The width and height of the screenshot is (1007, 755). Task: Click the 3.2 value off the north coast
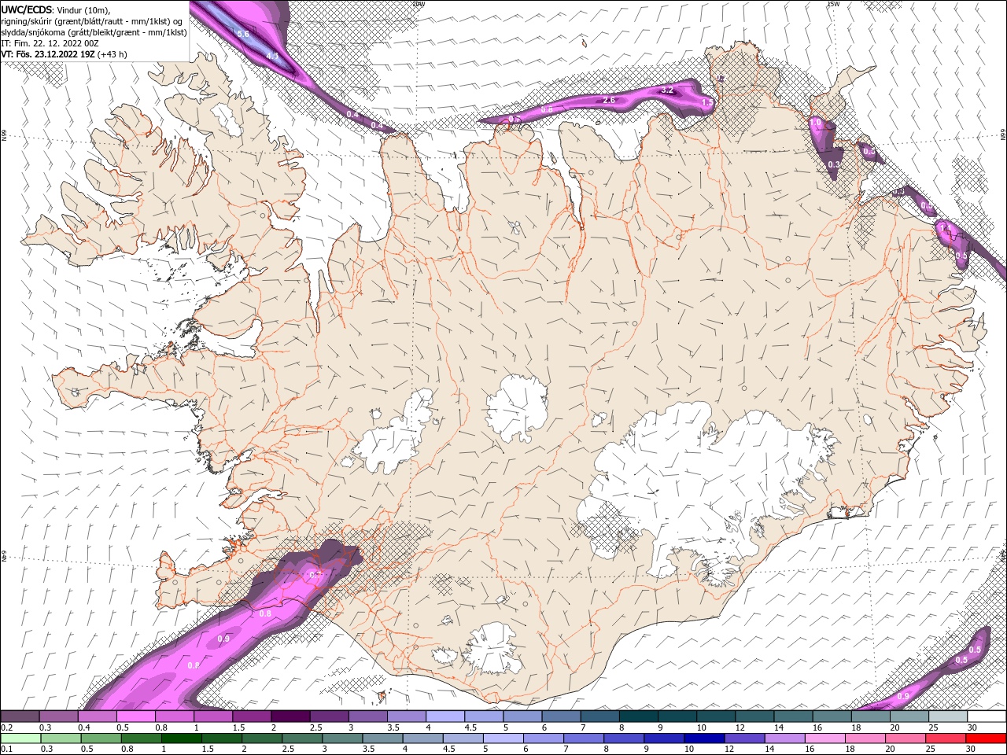click(666, 90)
